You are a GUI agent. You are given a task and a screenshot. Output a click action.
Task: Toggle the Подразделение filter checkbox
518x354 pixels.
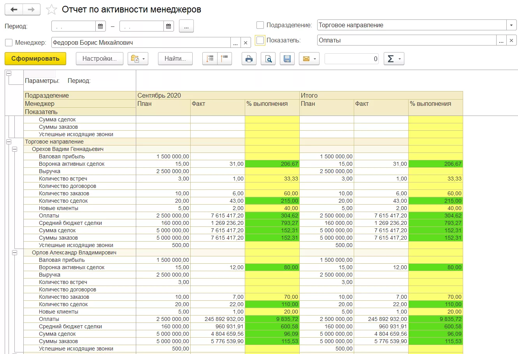(260, 25)
